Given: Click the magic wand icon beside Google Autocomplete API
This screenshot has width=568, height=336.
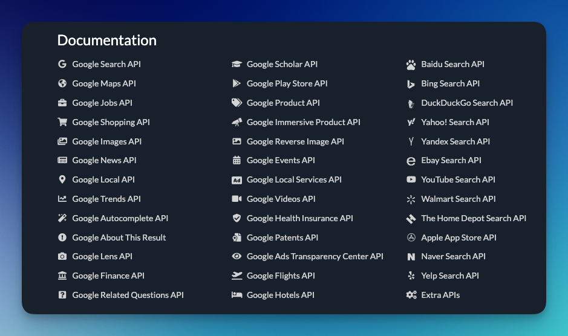Looking at the screenshot, I should [62, 218].
